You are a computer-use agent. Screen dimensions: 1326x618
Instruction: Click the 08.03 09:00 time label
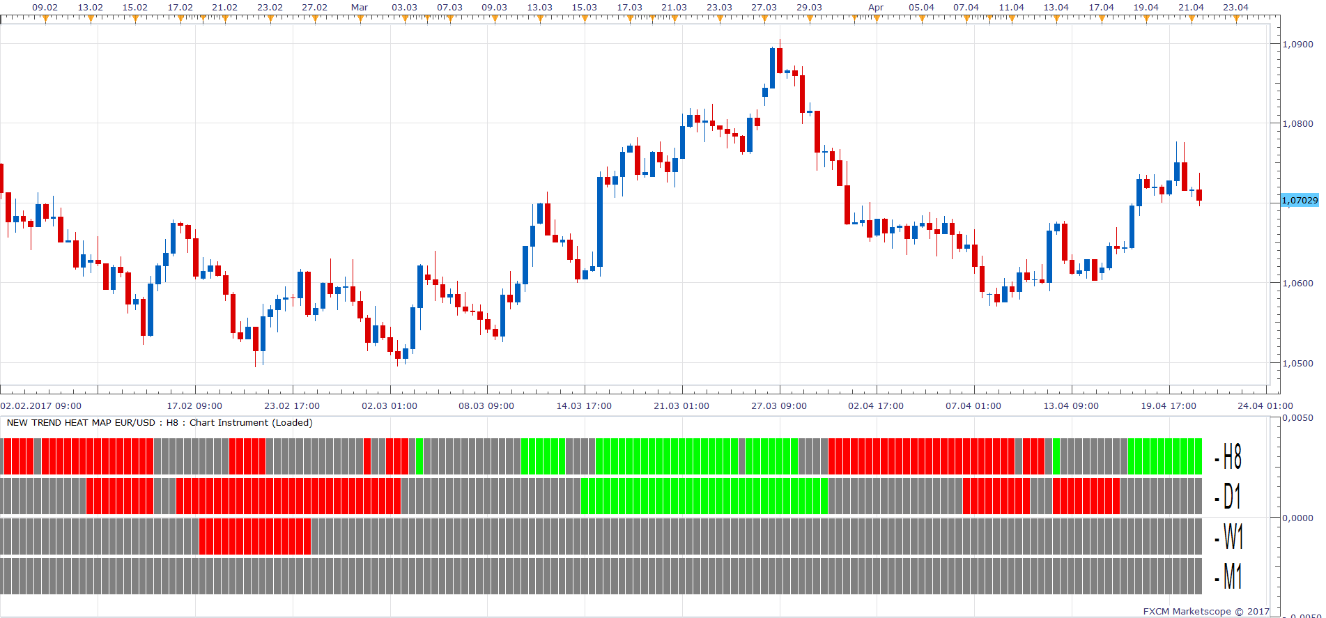pyautogui.click(x=486, y=405)
